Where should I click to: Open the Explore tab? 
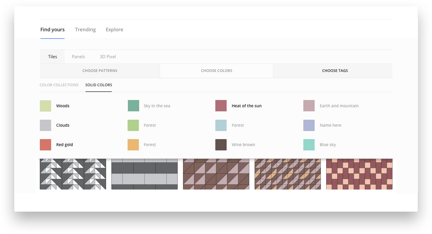pyautogui.click(x=114, y=30)
